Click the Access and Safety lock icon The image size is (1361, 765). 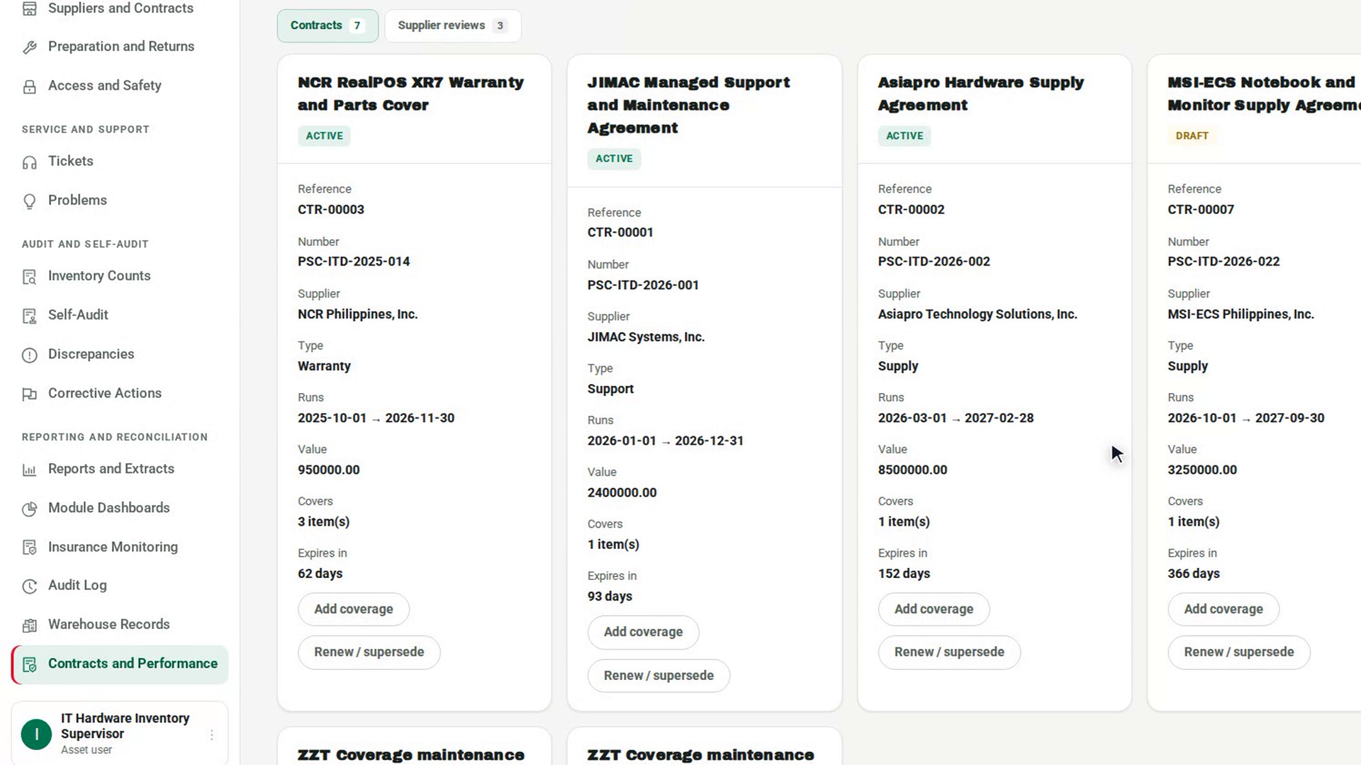[x=29, y=86]
